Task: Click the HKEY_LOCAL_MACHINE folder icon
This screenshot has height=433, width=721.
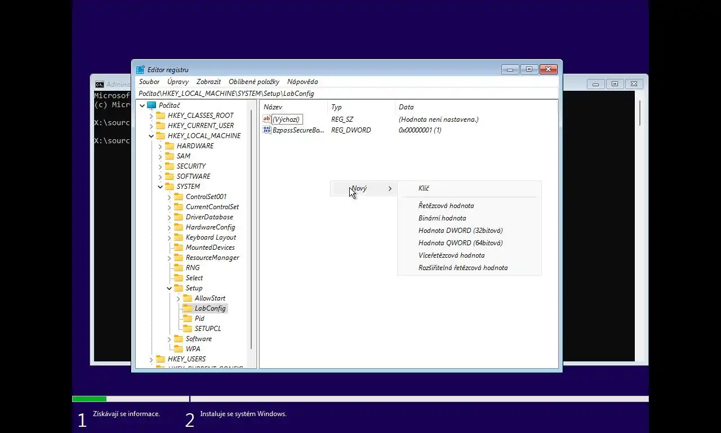Action: click(x=161, y=136)
